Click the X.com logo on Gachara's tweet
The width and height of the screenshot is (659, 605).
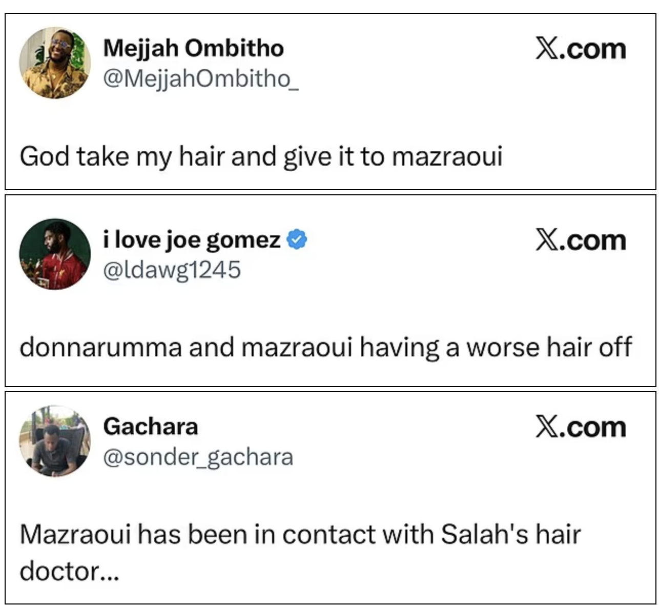tap(581, 427)
